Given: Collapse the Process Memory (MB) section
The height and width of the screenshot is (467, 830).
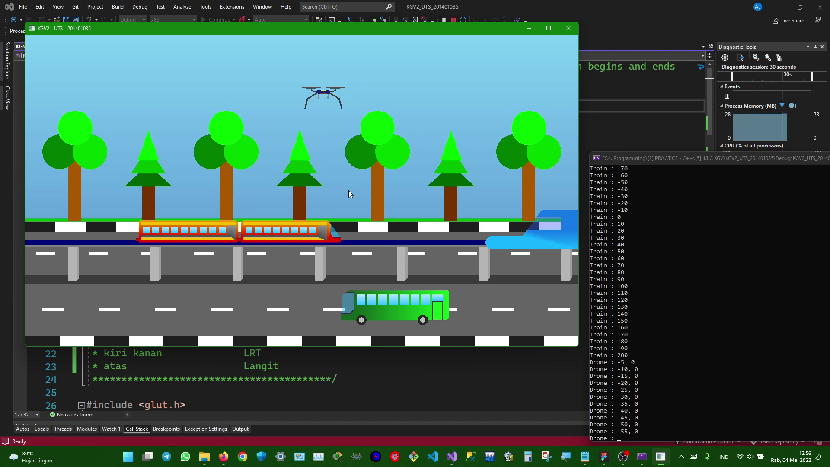Looking at the screenshot, I should point(721,106).
